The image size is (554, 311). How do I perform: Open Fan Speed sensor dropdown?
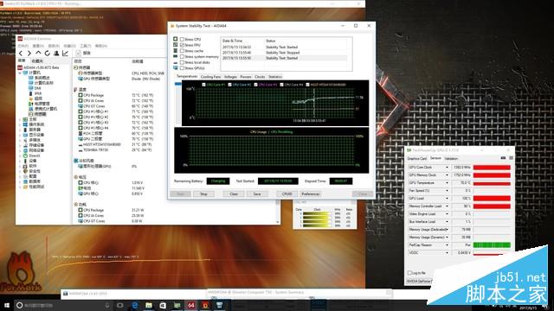pos(447,191)
